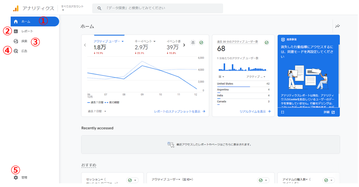Click the green check status on the realtime card
Image resolution: width=359 pixels, height=187 pixels.
pos(266,42)
